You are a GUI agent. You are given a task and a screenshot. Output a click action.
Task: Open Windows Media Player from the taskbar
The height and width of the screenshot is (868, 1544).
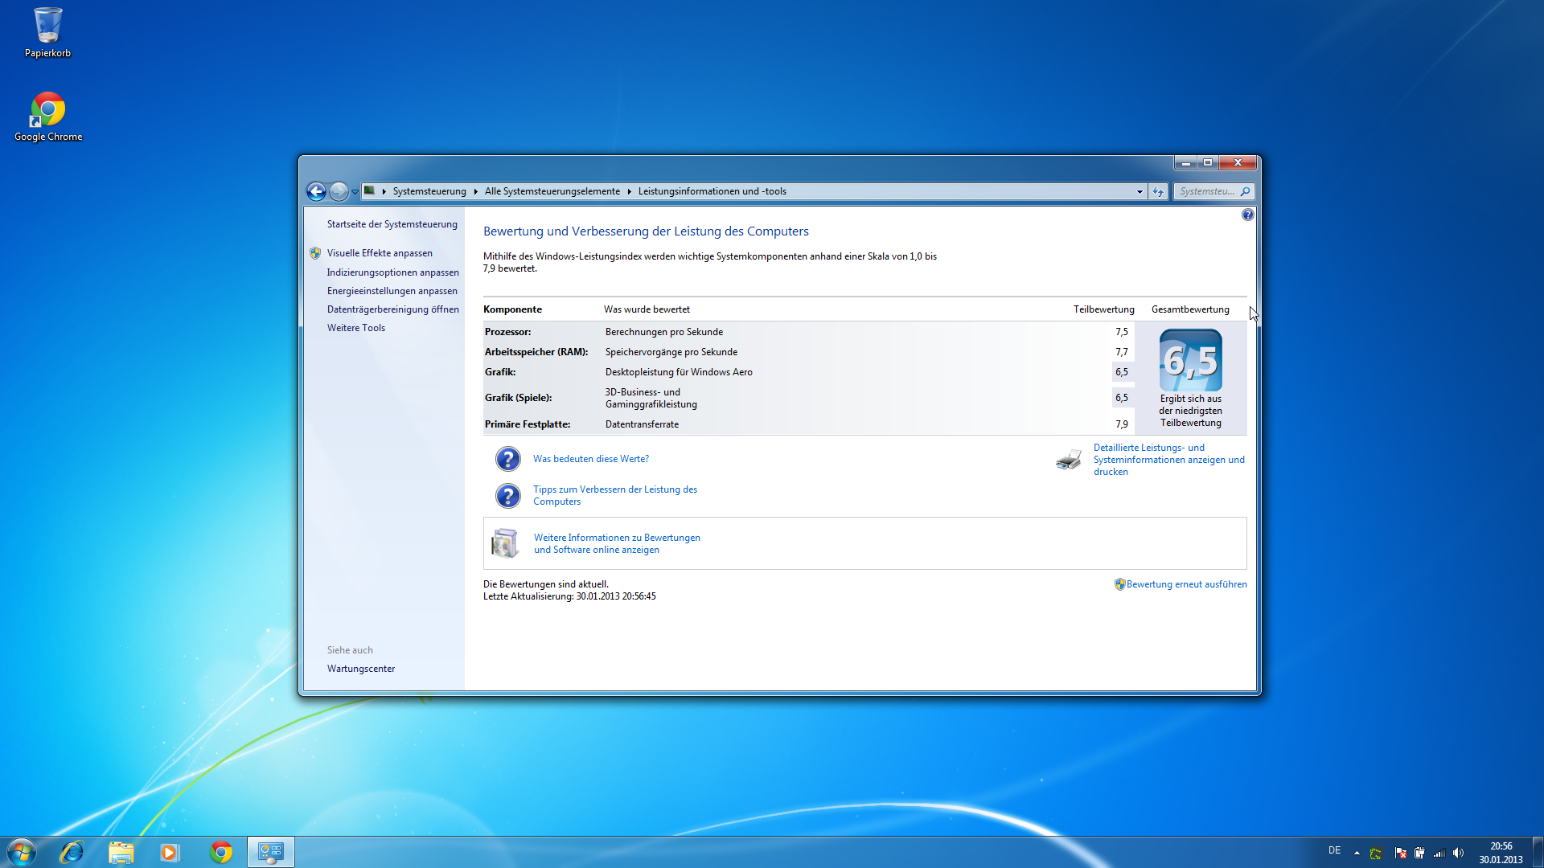(x=169, y=852)
